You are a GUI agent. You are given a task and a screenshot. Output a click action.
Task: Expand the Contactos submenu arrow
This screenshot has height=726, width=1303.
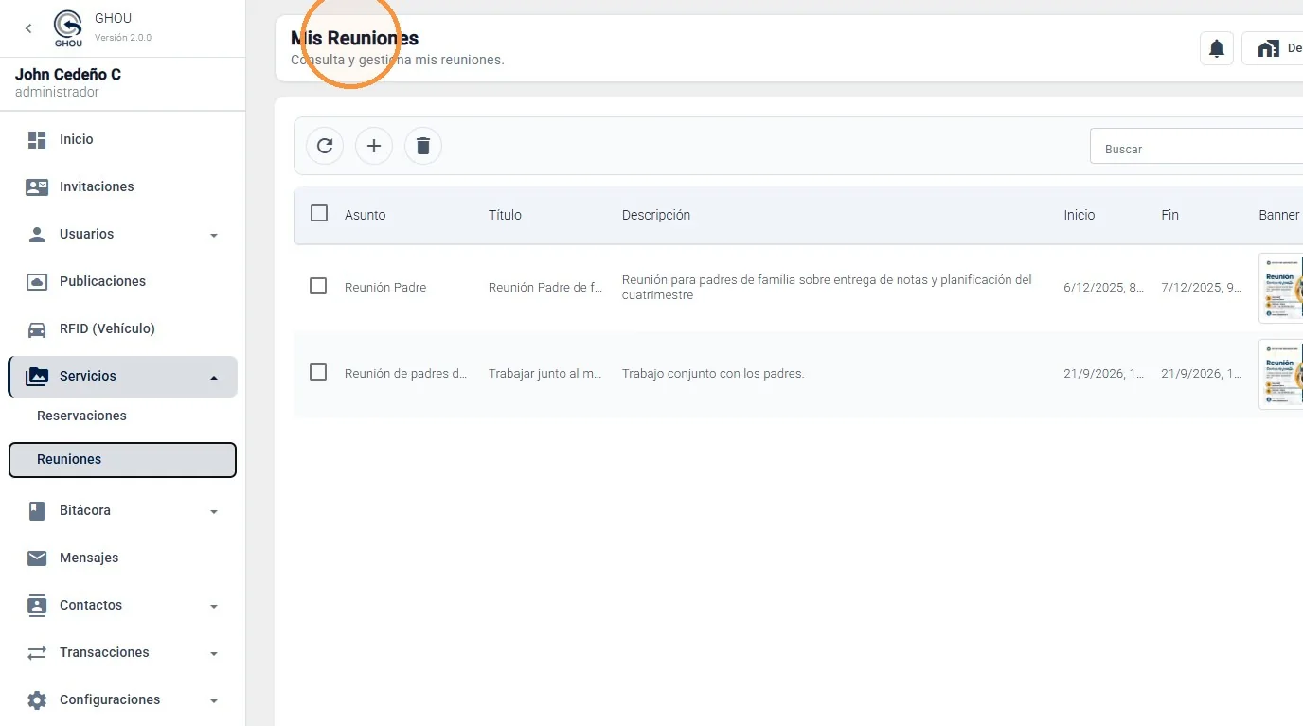coord(214,606)
